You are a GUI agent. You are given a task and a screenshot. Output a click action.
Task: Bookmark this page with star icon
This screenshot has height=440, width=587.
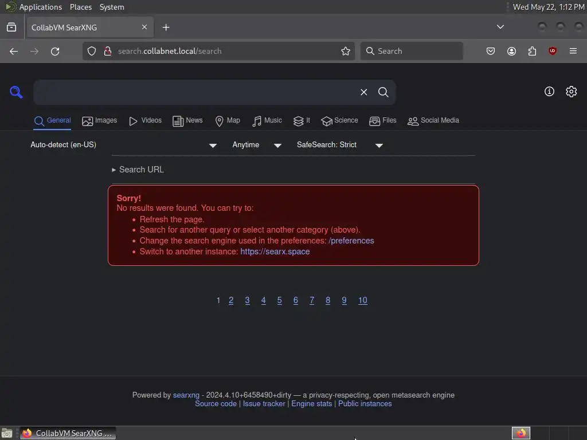[346, 51]
